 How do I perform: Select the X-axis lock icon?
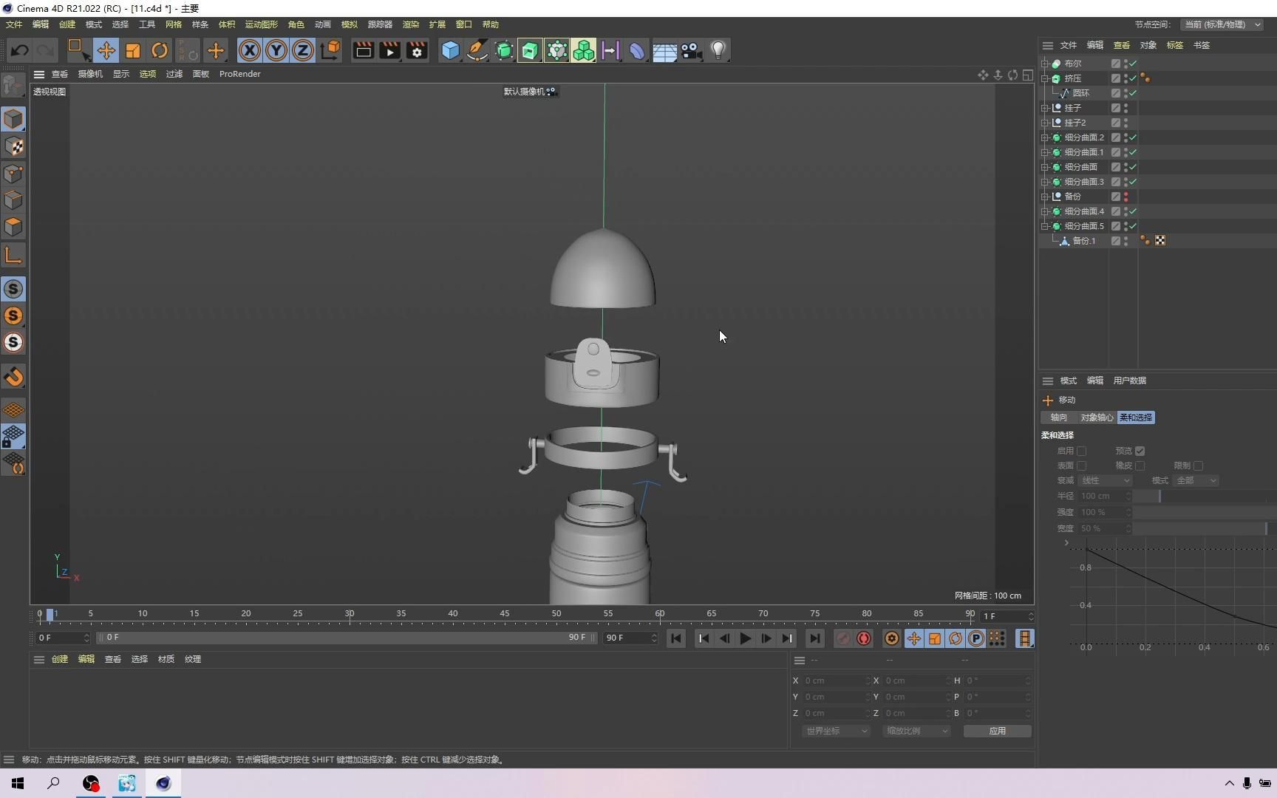point(249,50)
